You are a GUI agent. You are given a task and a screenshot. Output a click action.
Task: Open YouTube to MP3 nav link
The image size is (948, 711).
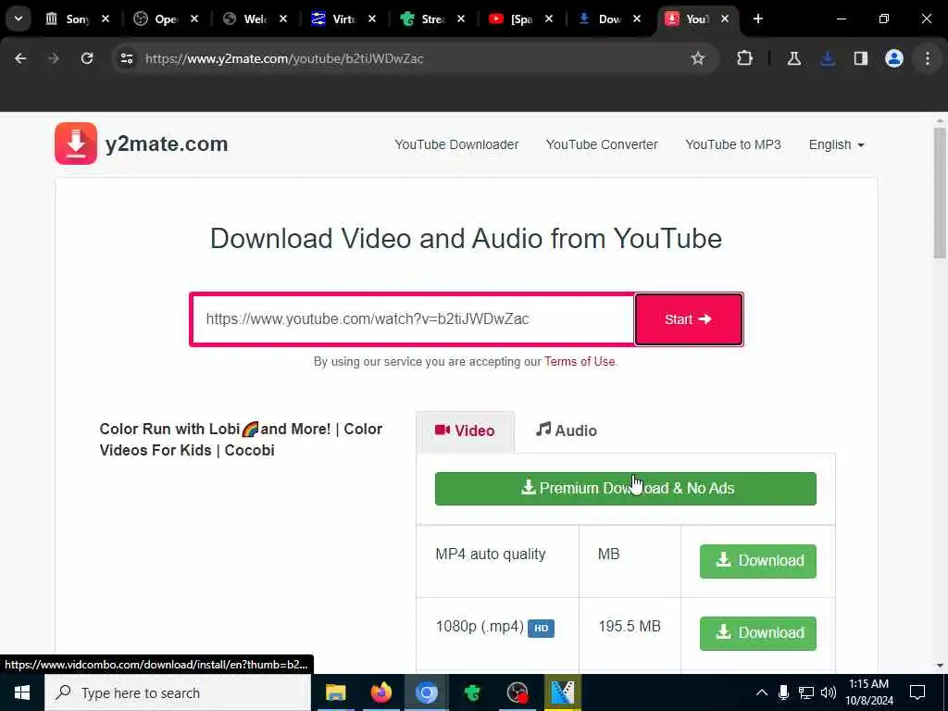[x=733, y=144]
